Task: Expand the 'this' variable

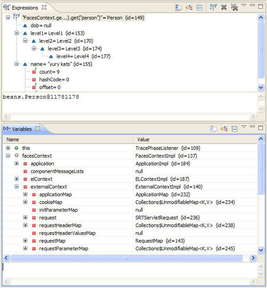Action: click(x=8, y=148)
